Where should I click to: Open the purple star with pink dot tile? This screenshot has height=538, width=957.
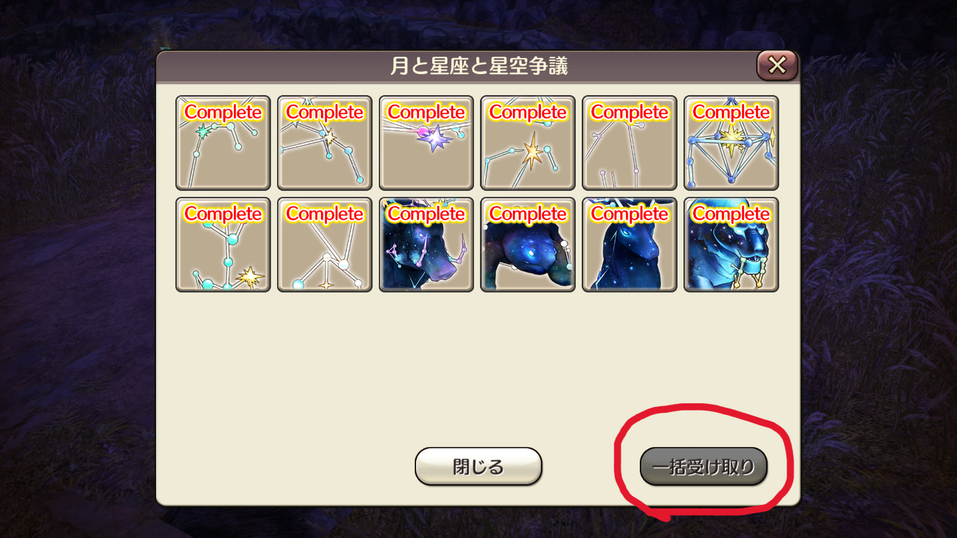coord(426,143)
